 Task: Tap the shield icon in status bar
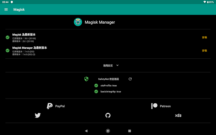[x=12, y=2]
